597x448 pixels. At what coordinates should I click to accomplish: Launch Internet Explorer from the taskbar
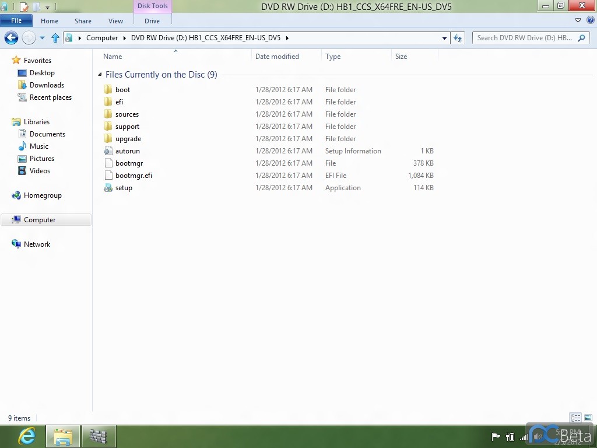(x=26, y=436)
